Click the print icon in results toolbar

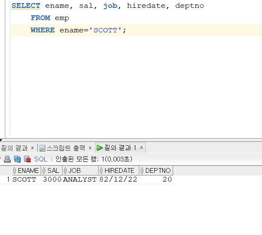tap(7, 159)
